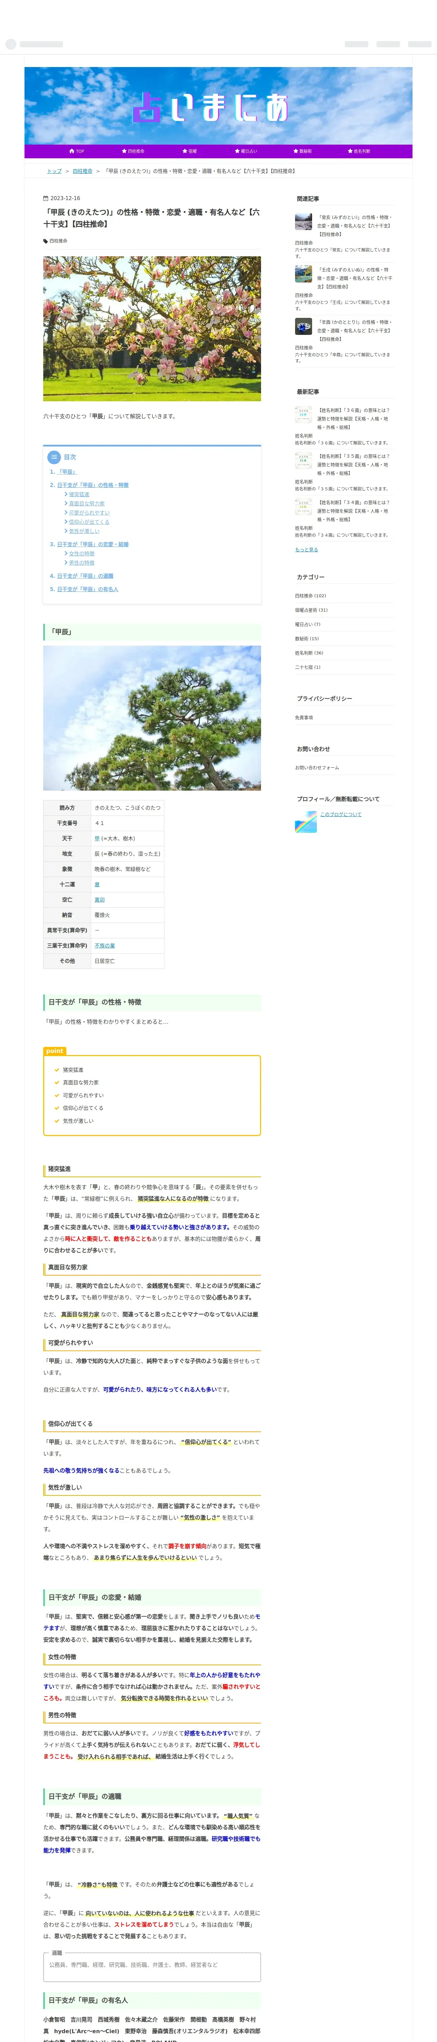Follow the トップ breadcrumb link
The image size is (437, 2042).
[54, 171]
